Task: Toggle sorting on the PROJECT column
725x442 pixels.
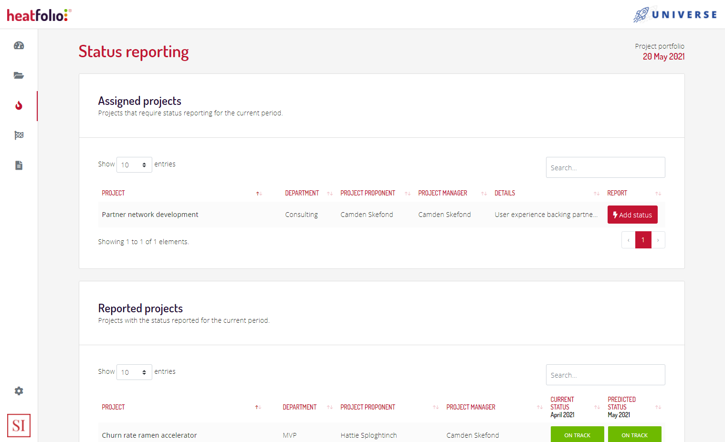Action: coord(258,193)
